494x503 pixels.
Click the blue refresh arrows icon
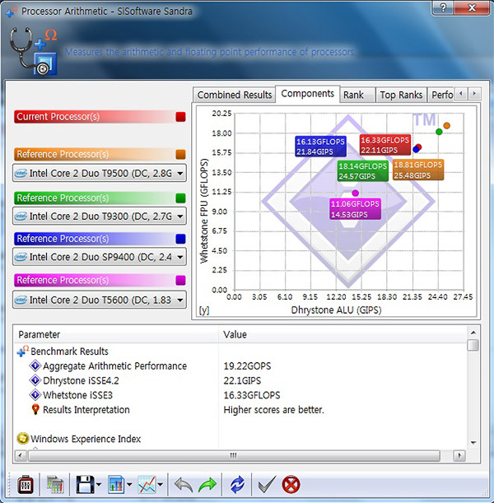pos(237,485)
